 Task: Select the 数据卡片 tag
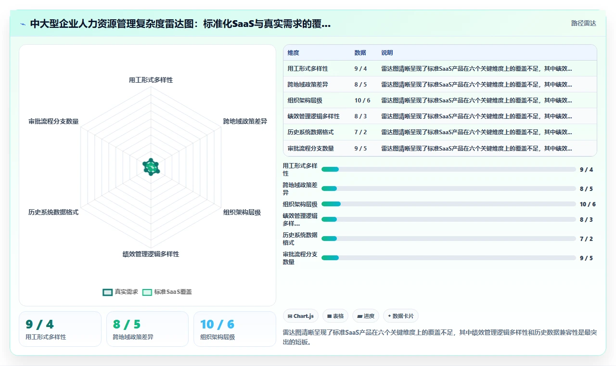click(x=401, y=316)
